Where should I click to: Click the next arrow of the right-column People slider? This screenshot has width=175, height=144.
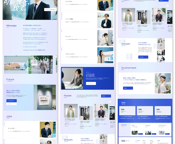coord(168,6)
